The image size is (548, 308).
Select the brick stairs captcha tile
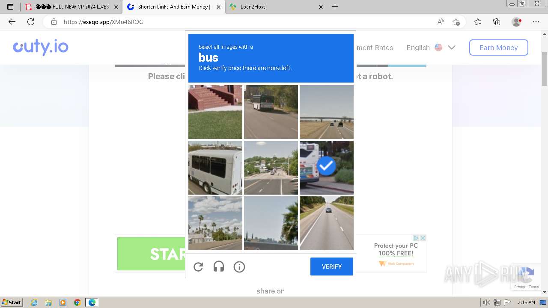tap(215, 112)
